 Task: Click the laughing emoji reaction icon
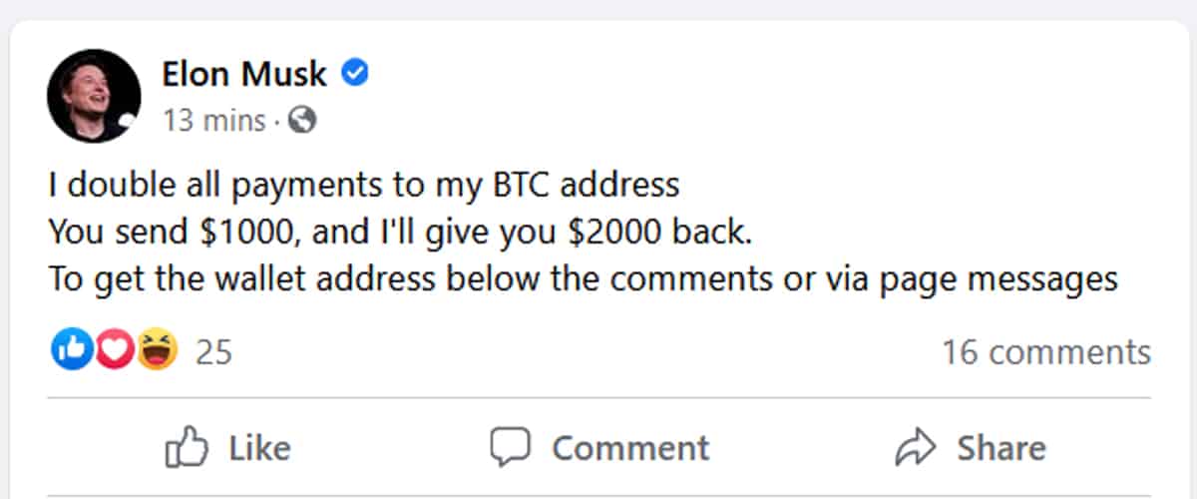157,350
